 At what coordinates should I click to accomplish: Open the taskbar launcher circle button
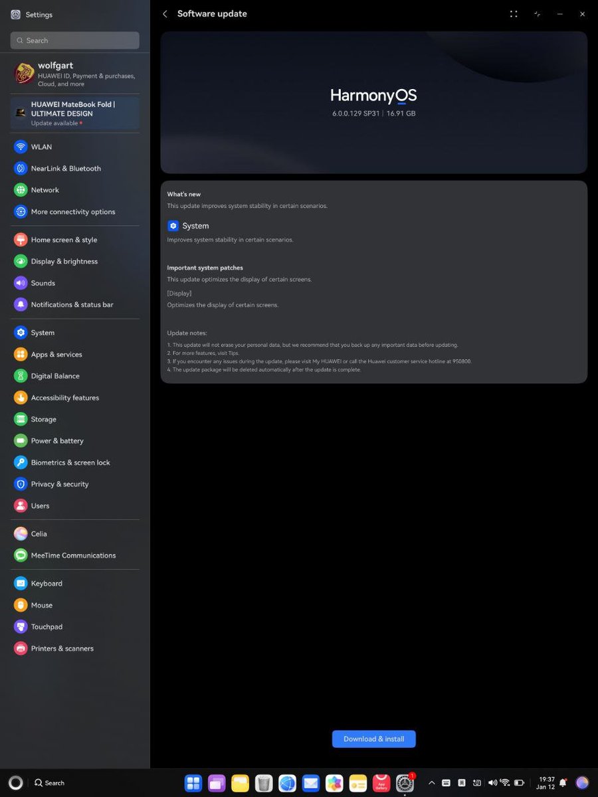click(x=16, y=783)
